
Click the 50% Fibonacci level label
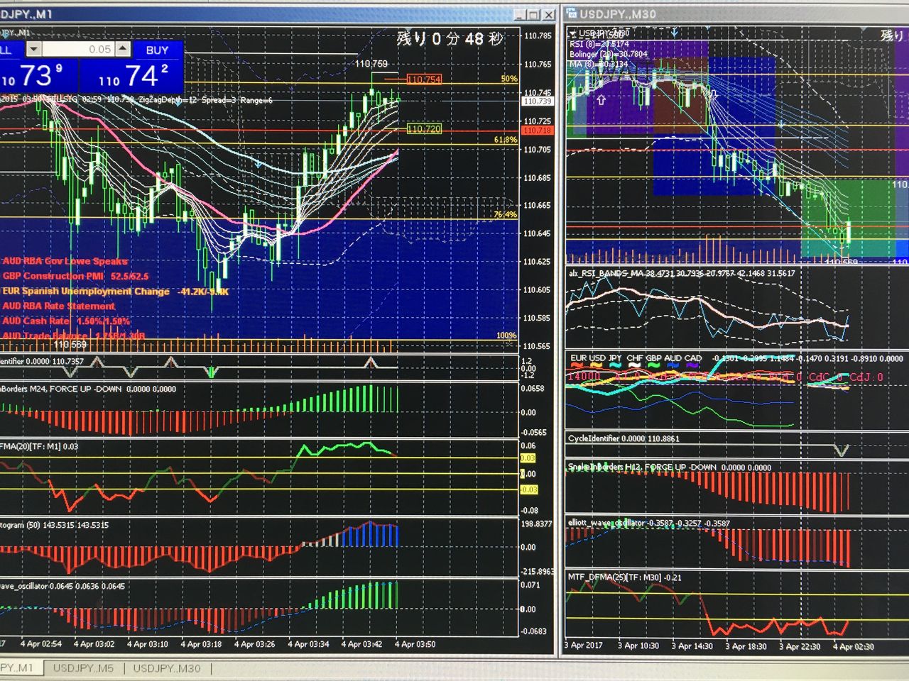pos(509,79)
